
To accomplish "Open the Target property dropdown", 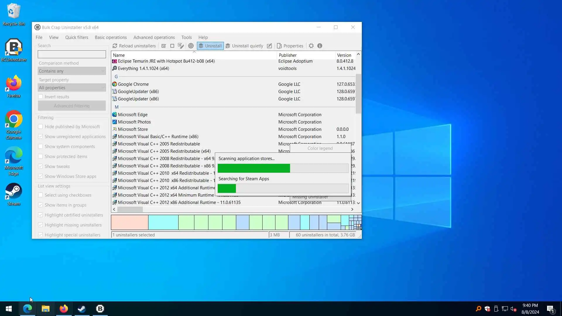I will click(x=72, y=88).
